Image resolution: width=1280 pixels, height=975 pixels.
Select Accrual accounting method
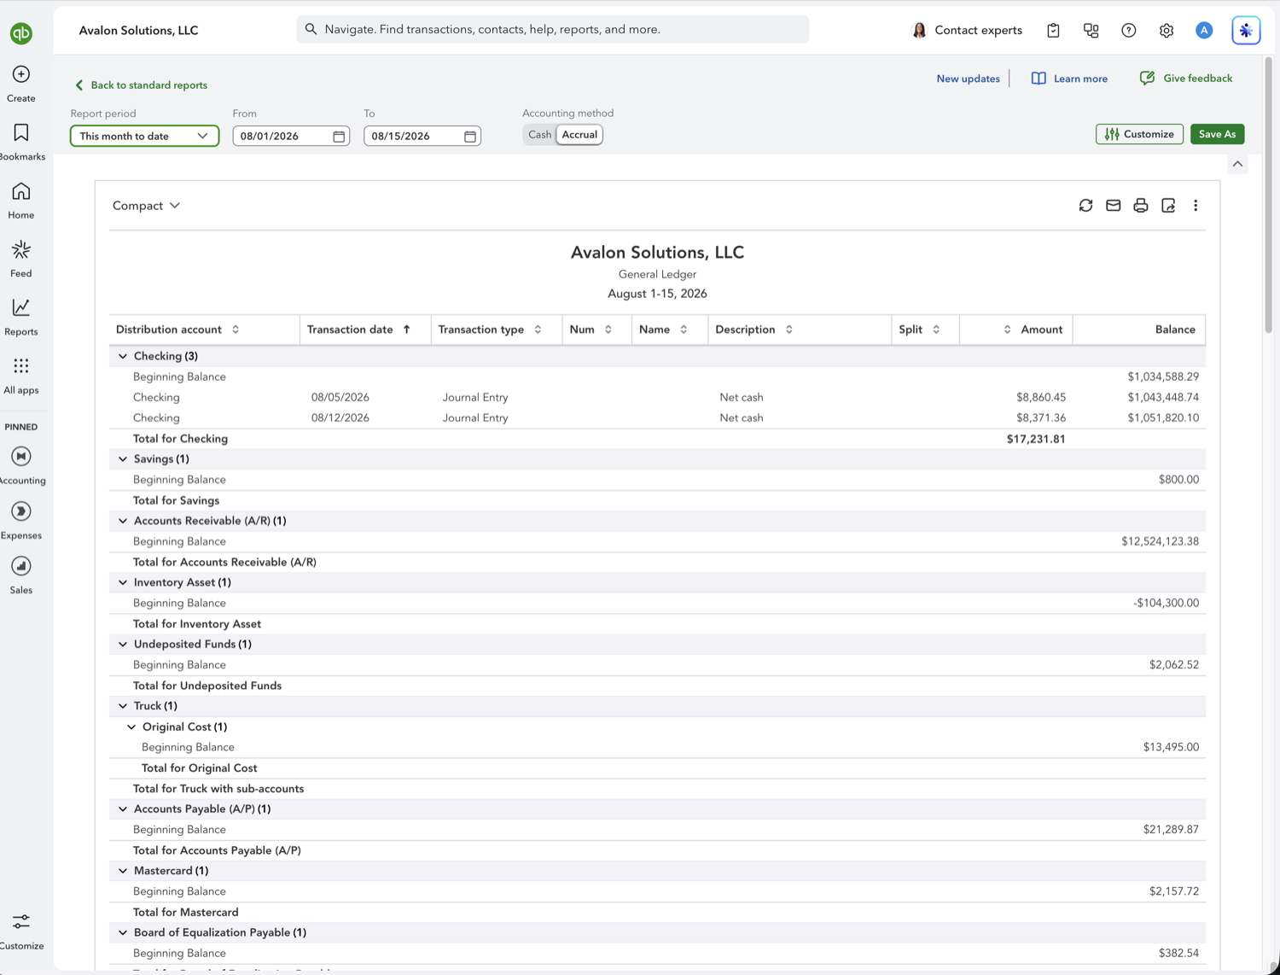pyautogui.click(x=579, y=135)
